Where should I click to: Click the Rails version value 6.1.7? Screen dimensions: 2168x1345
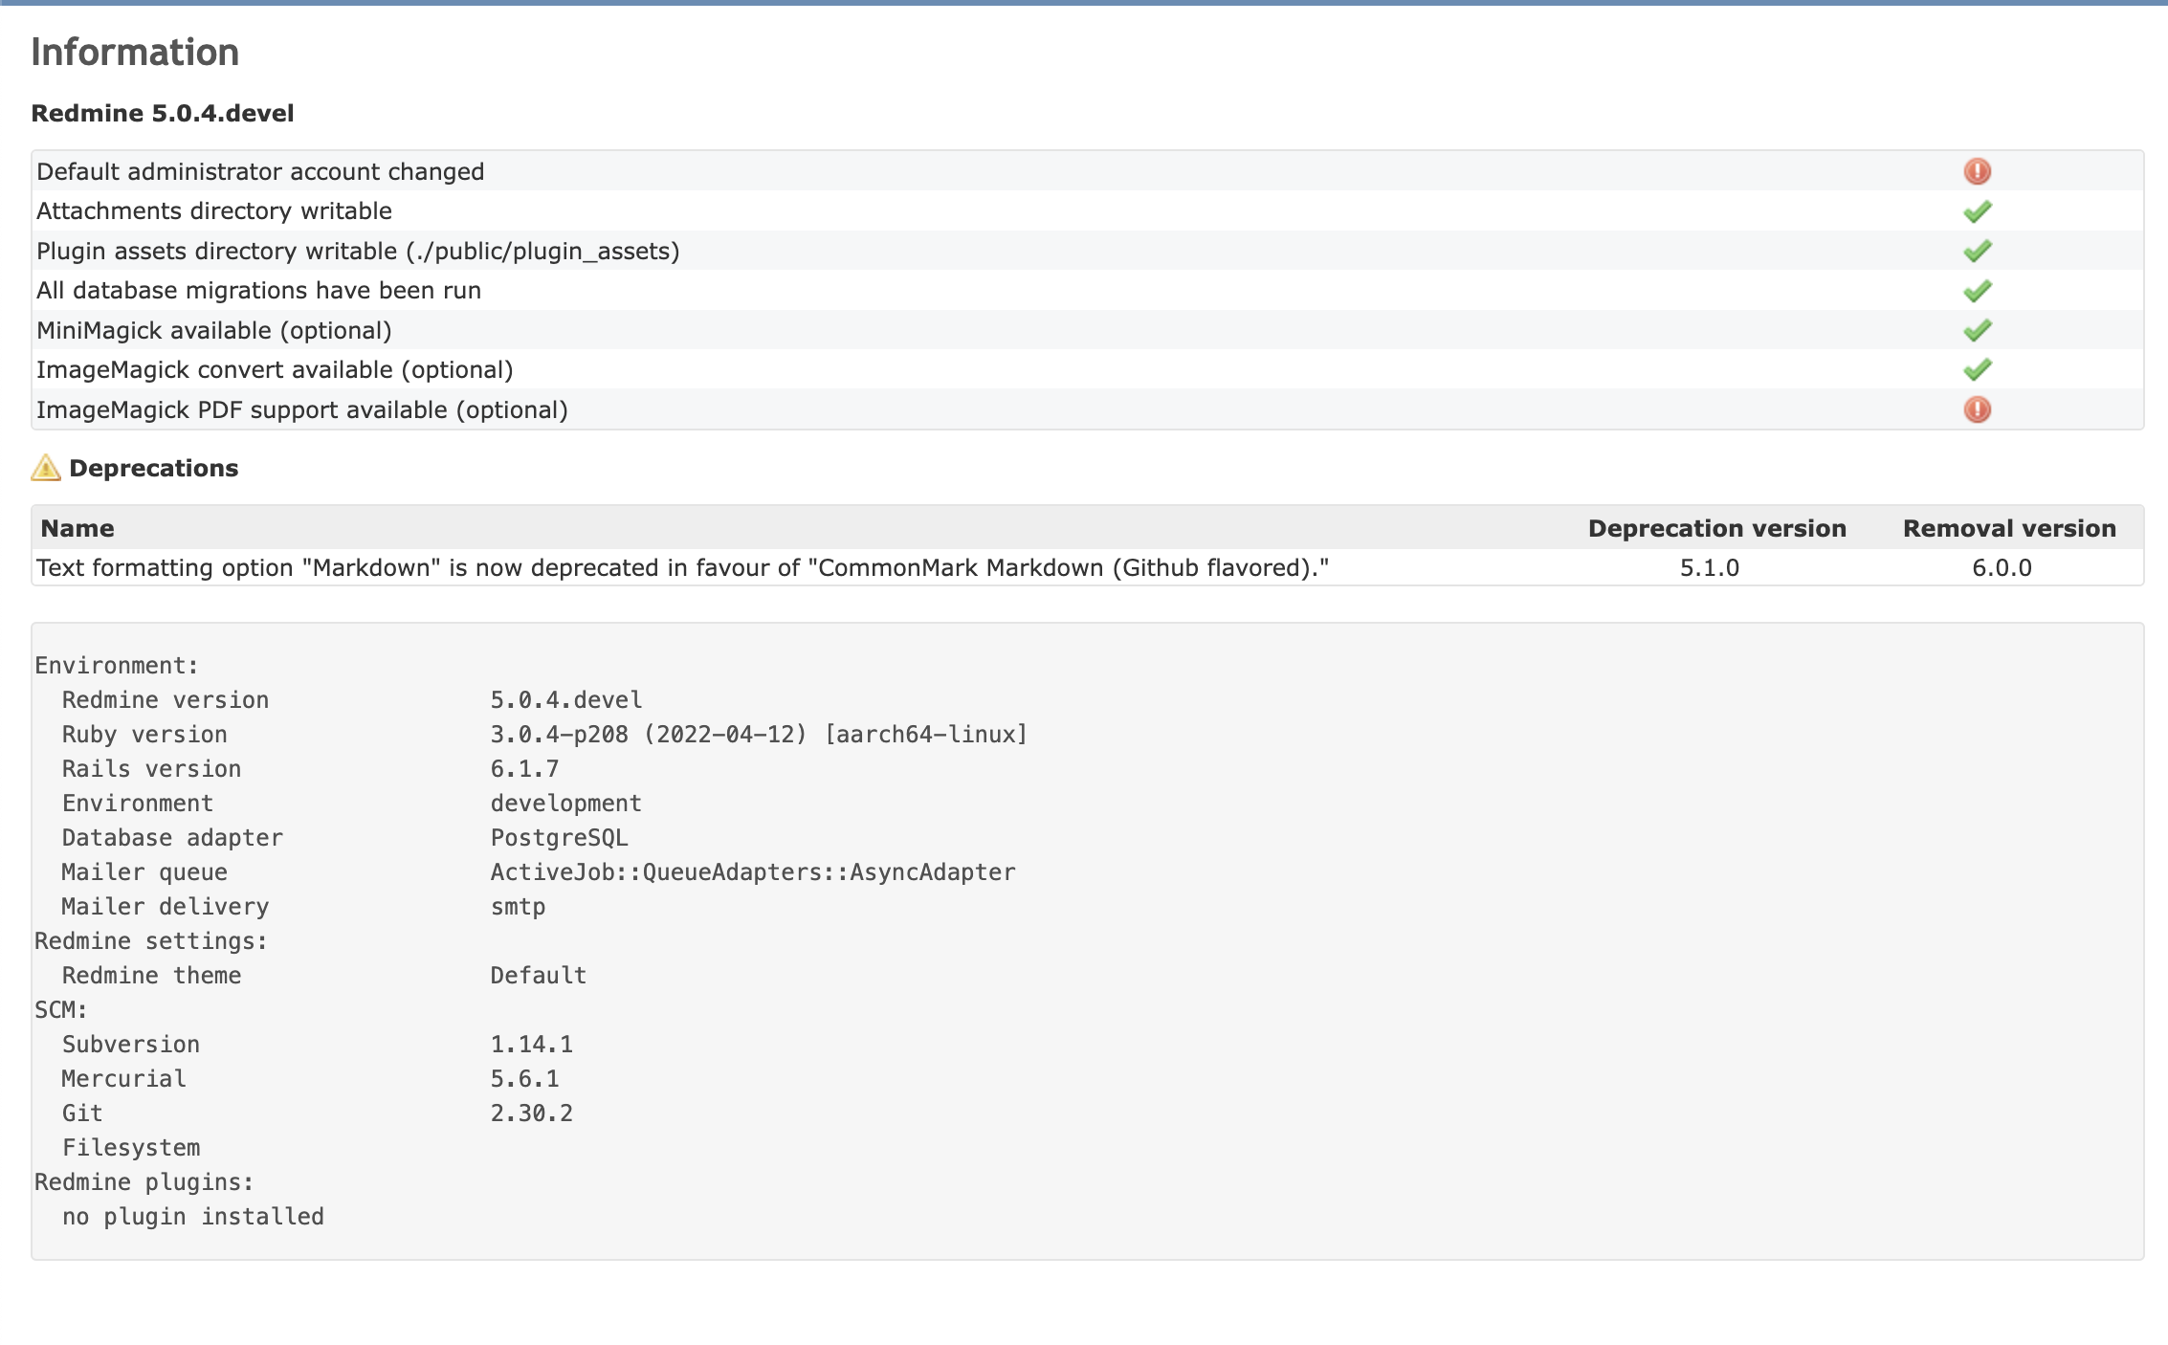pos(524,769)
